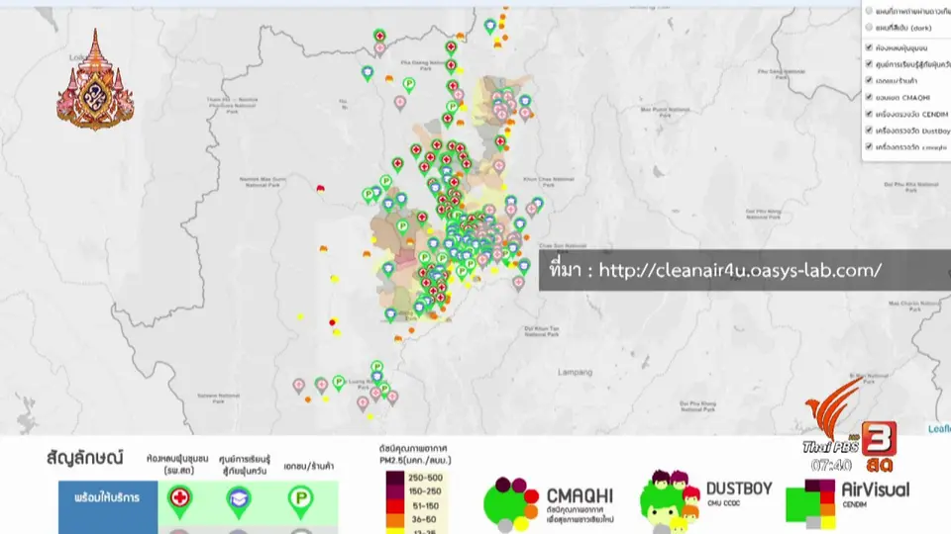Click the CMAQHI colored-circles logo
This screenshot has height=534, width=951.
511,505
